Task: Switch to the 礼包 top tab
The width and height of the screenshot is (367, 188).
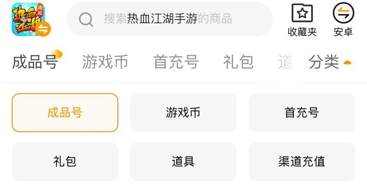Action: pyautogui.click(x=238, y=62)
